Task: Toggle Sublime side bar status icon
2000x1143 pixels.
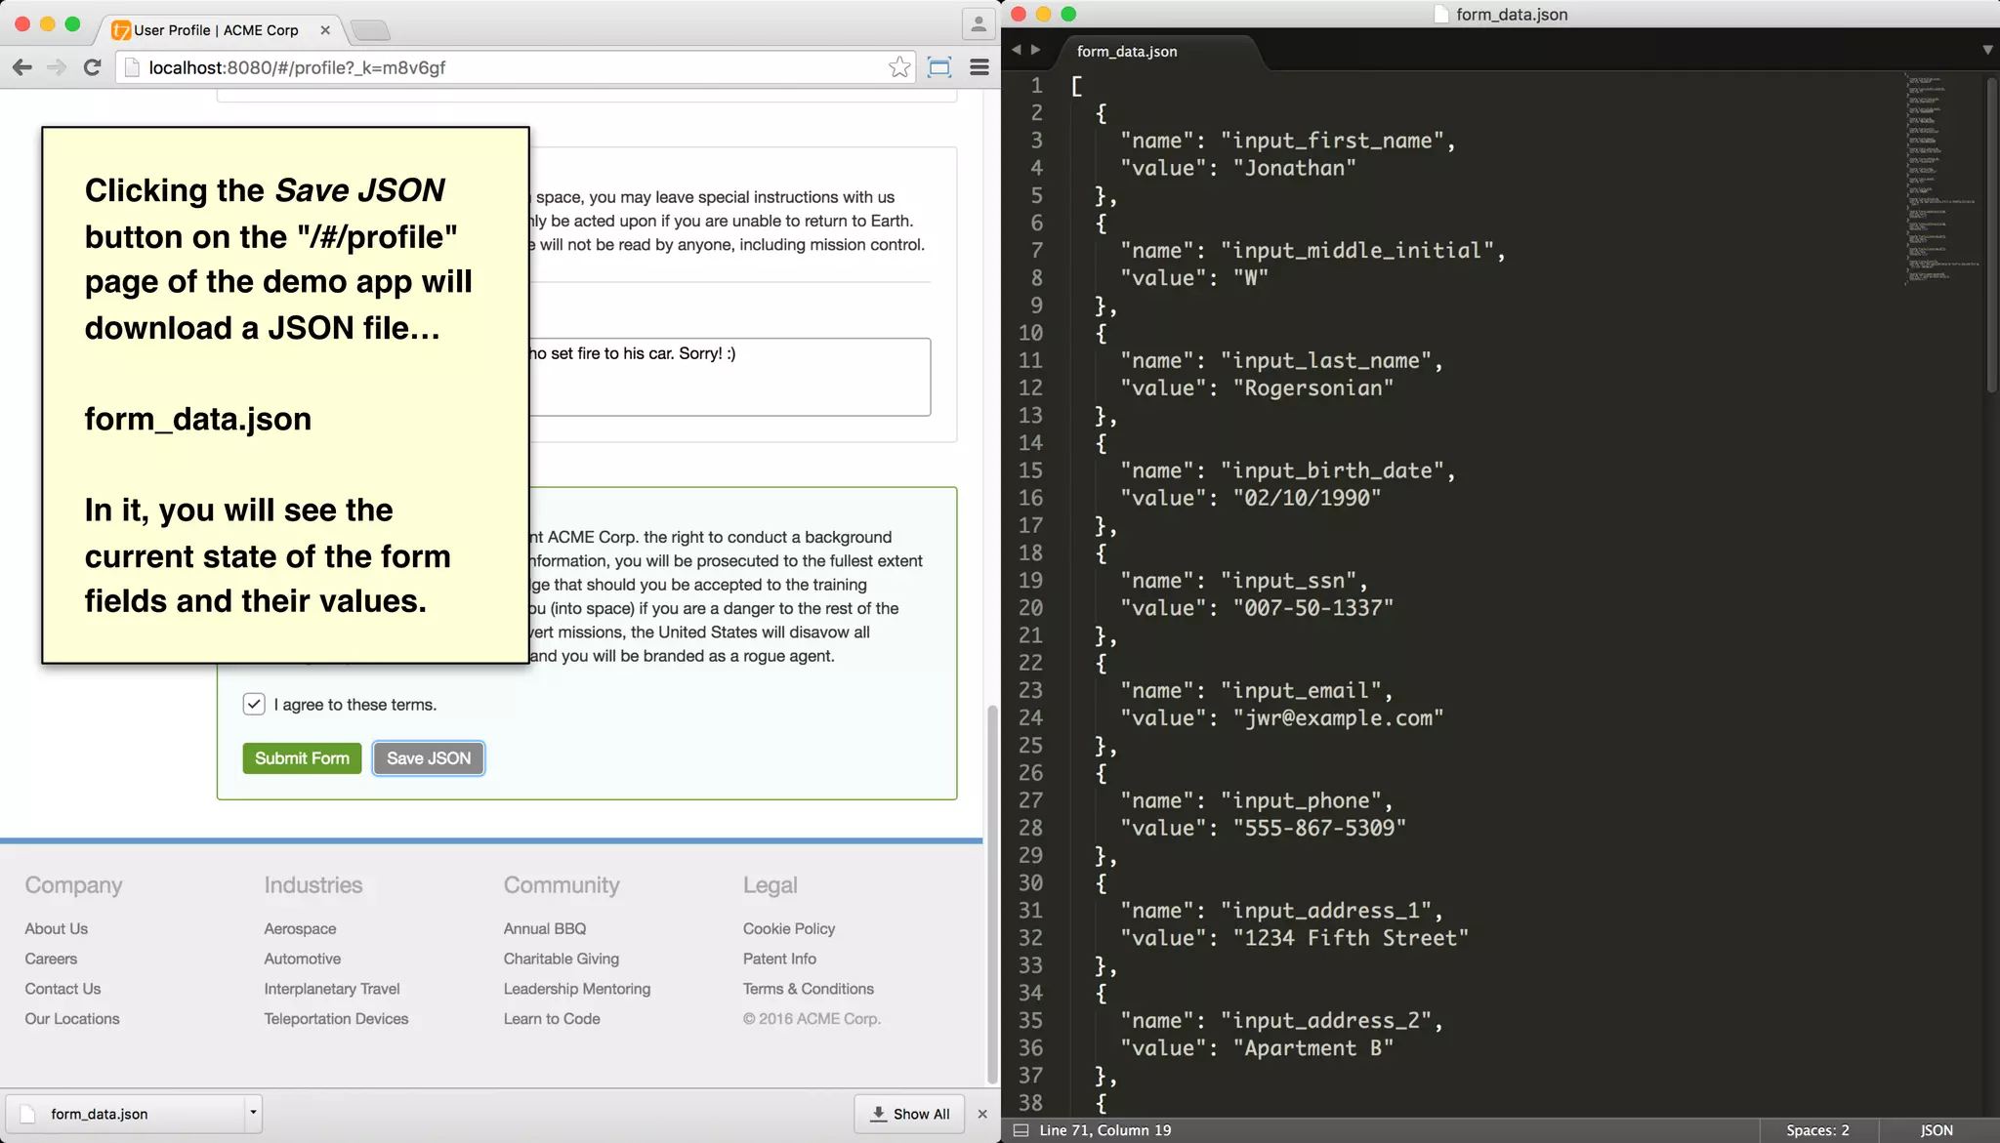Action: [1021, 1130]
